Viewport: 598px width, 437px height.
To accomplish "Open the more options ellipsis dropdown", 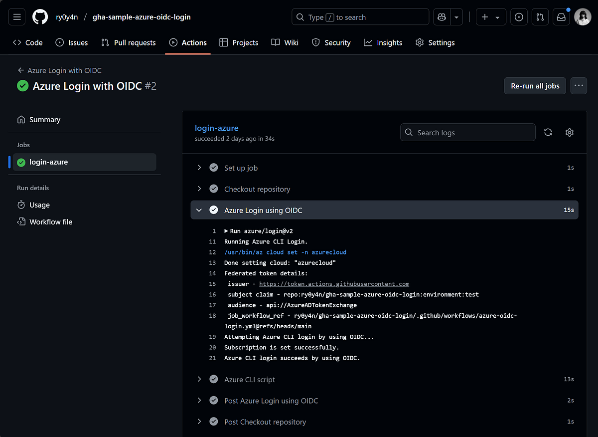I will 579,85.
